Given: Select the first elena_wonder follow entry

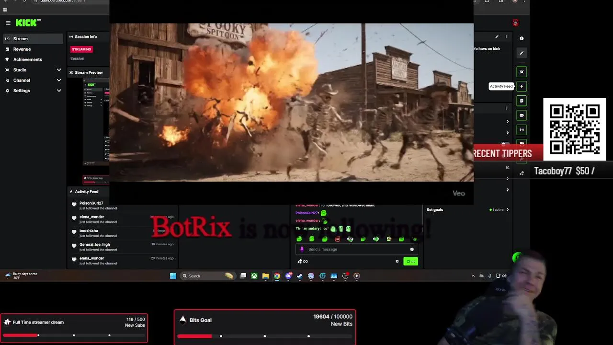Looking at the screenshot, I should click(122, 219).
